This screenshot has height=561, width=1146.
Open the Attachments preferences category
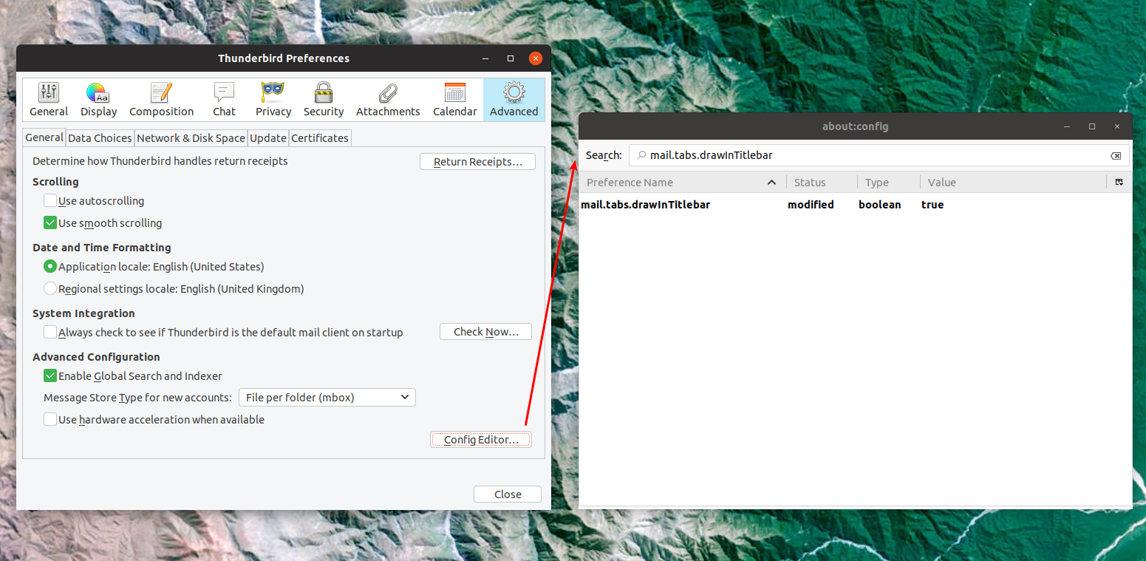pyautogui.click(x=388, y=100)
